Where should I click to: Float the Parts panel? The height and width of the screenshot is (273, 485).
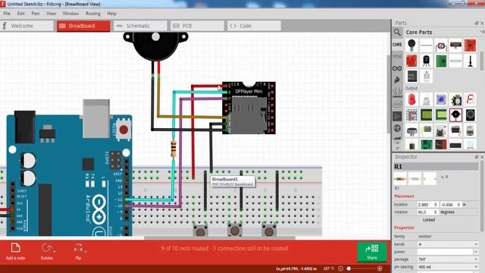477,23
